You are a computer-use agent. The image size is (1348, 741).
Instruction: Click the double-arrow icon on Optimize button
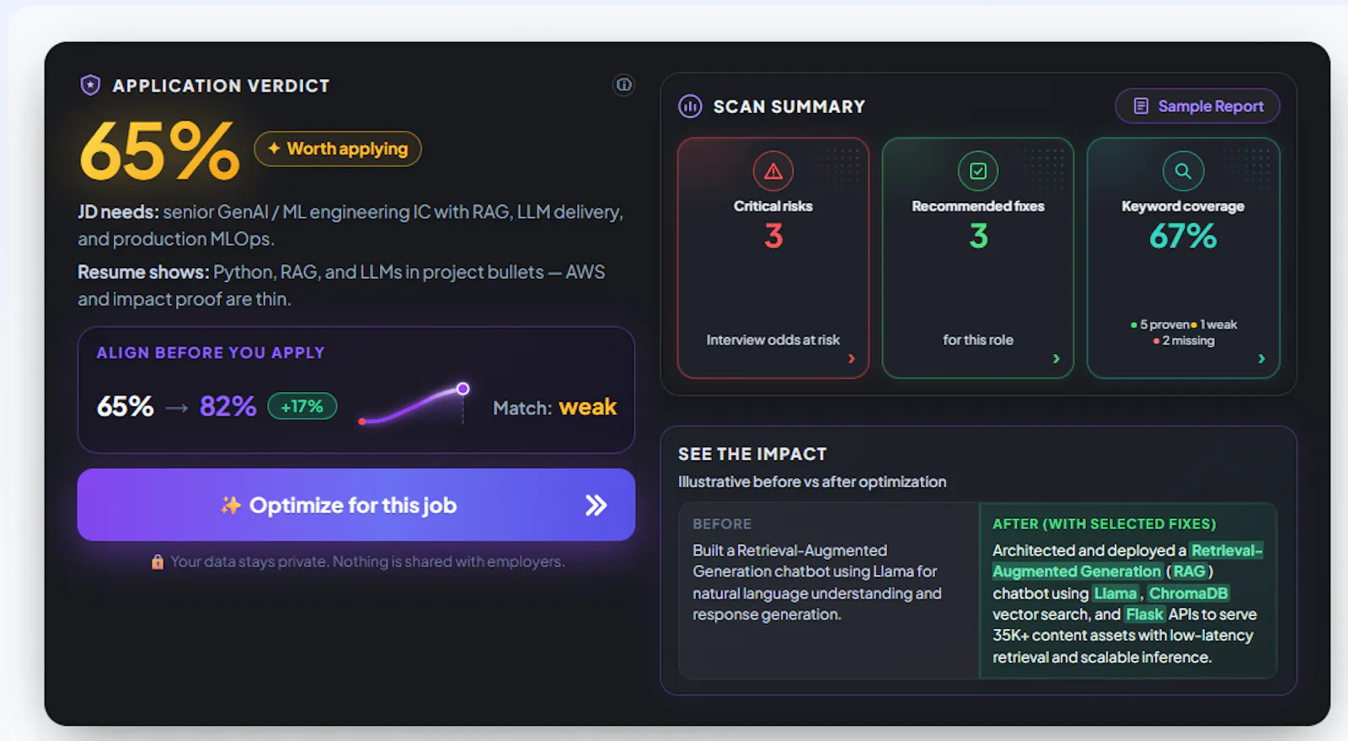(596, 505)
